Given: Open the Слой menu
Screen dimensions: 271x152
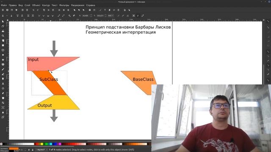Looking at the screenshot, I should pos(27,5).
